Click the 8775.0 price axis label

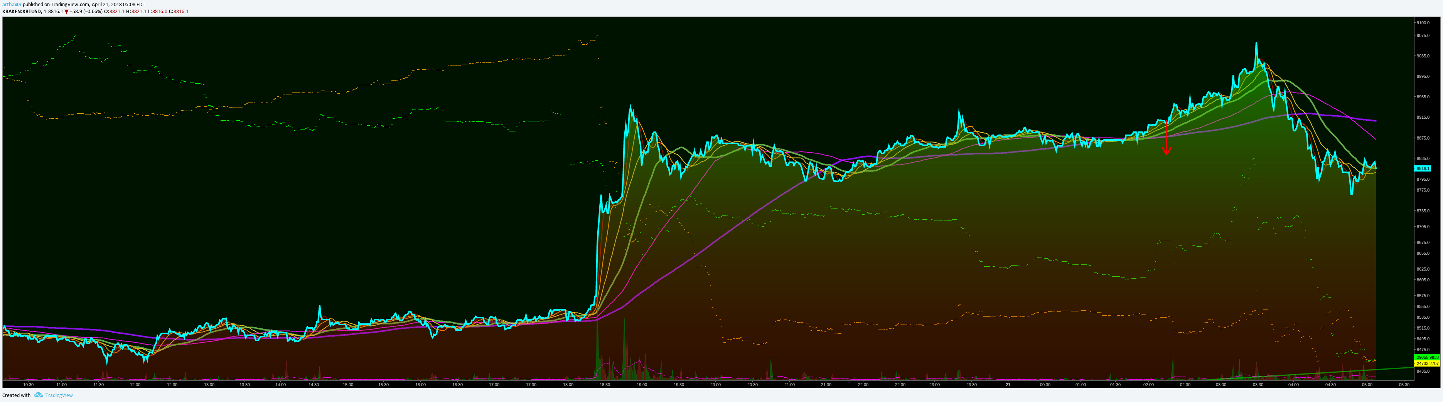click(1423, 190)
